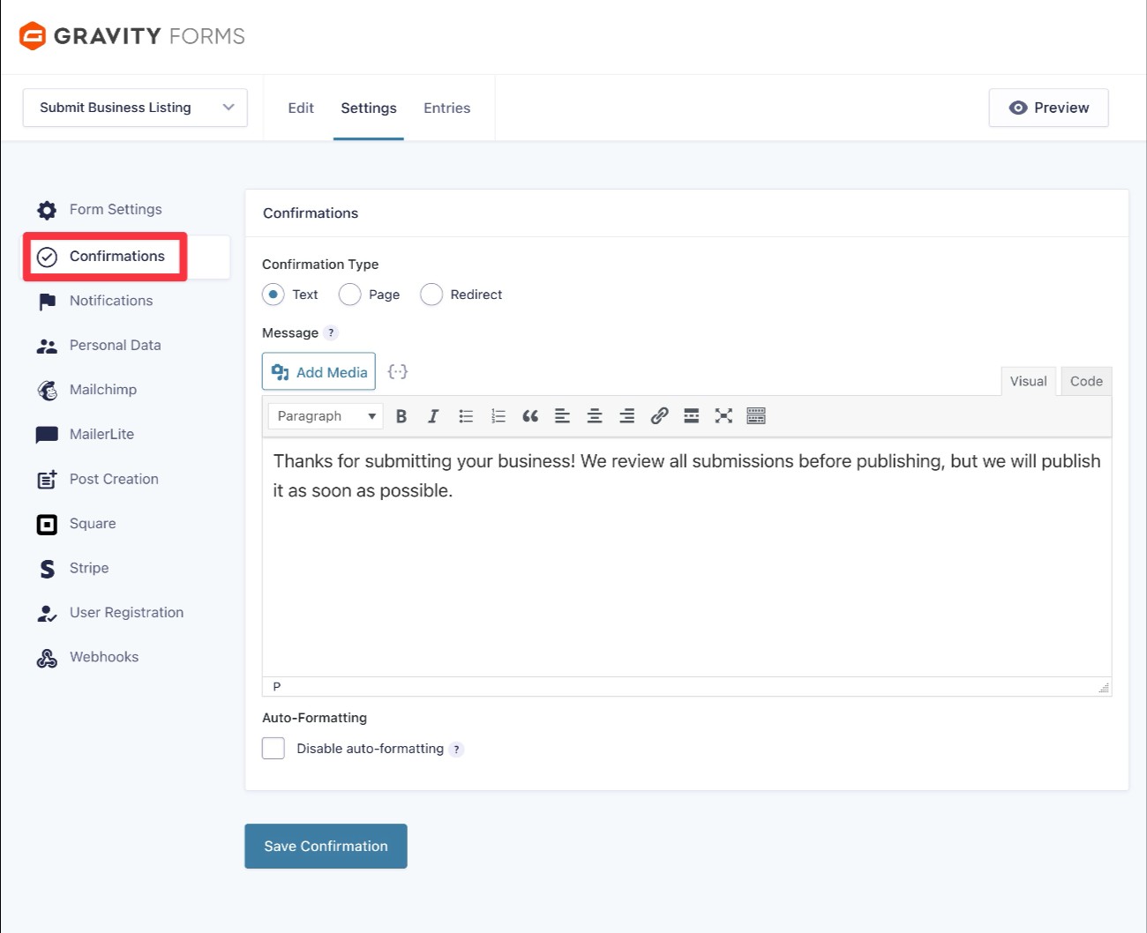Screen dimensions: 1147x933
Task: Click inside the message text area
Action: click(x=686, y=573)
